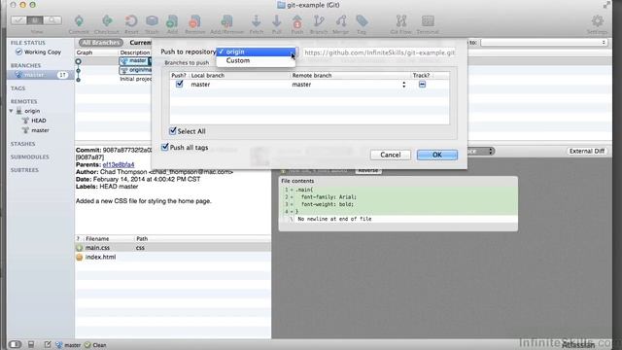Uncheck the Select All checkbox
This screenshot has width=622, height=350.
pos(173,130)
